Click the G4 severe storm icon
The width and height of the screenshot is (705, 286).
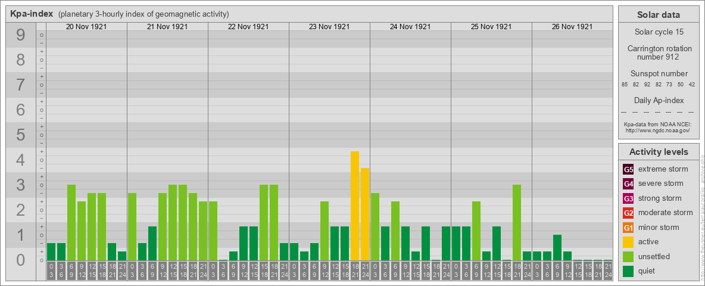tap(628, 184)
